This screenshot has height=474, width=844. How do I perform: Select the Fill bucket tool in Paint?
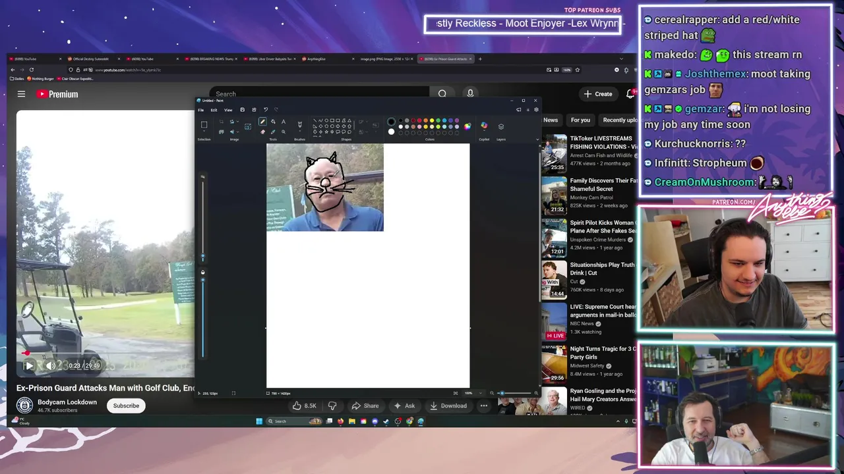[x=273, y=122]
